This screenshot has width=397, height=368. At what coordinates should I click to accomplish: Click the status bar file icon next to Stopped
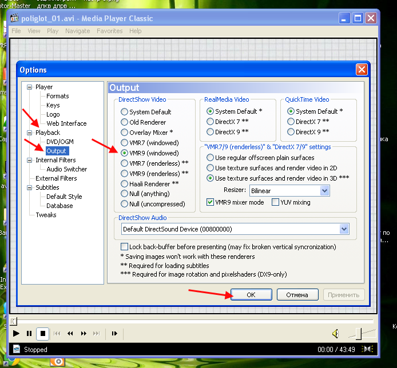pyautogui.click(x=17, y=349)
